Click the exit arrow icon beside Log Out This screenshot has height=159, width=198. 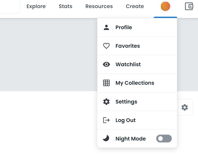click(106, 120)
